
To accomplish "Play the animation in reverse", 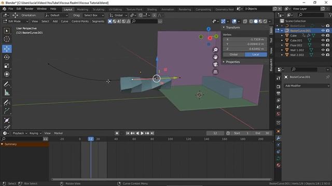I will [x=137, y=133].
